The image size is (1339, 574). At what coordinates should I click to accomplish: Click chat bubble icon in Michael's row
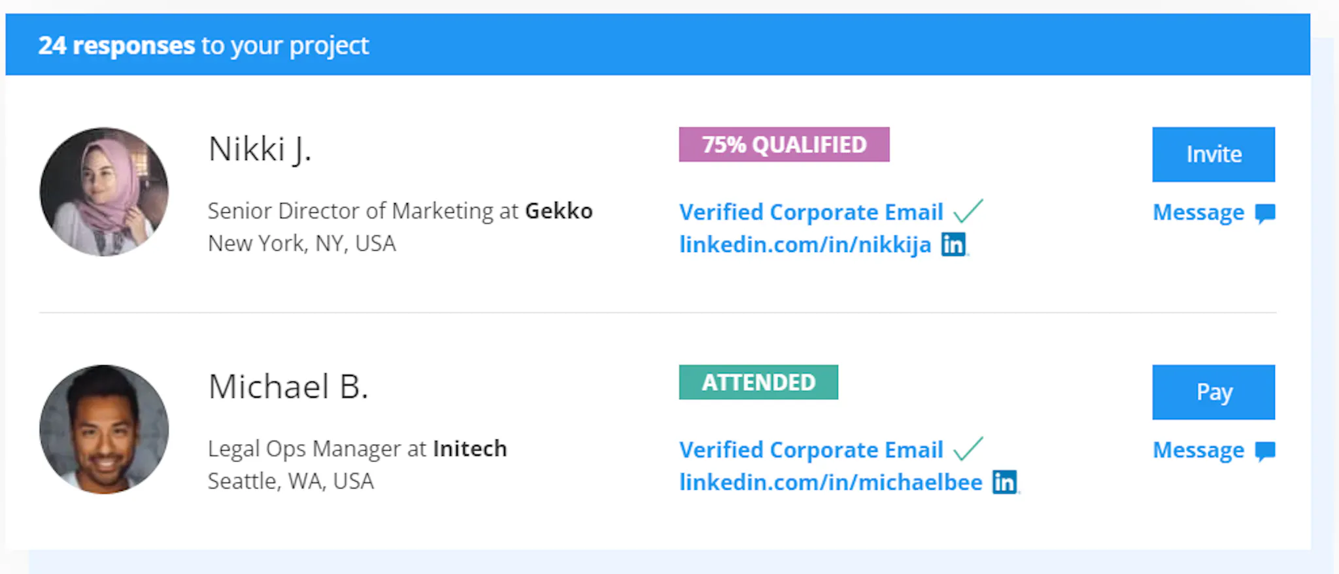tap(1265, 451)
